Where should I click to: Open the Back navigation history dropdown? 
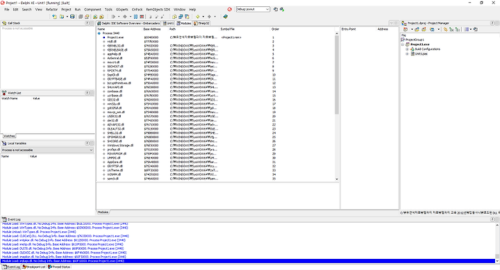coord(203,17)
